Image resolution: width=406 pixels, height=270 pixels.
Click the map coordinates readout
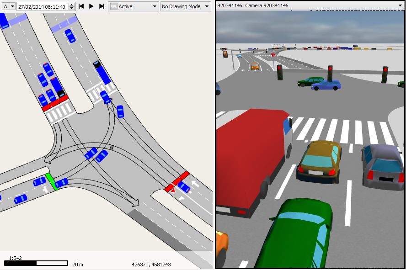pos(151,264)
